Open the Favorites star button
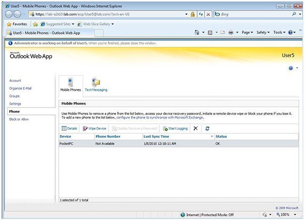305x220 pixels. pyautogui.click(x=9, y=24)
